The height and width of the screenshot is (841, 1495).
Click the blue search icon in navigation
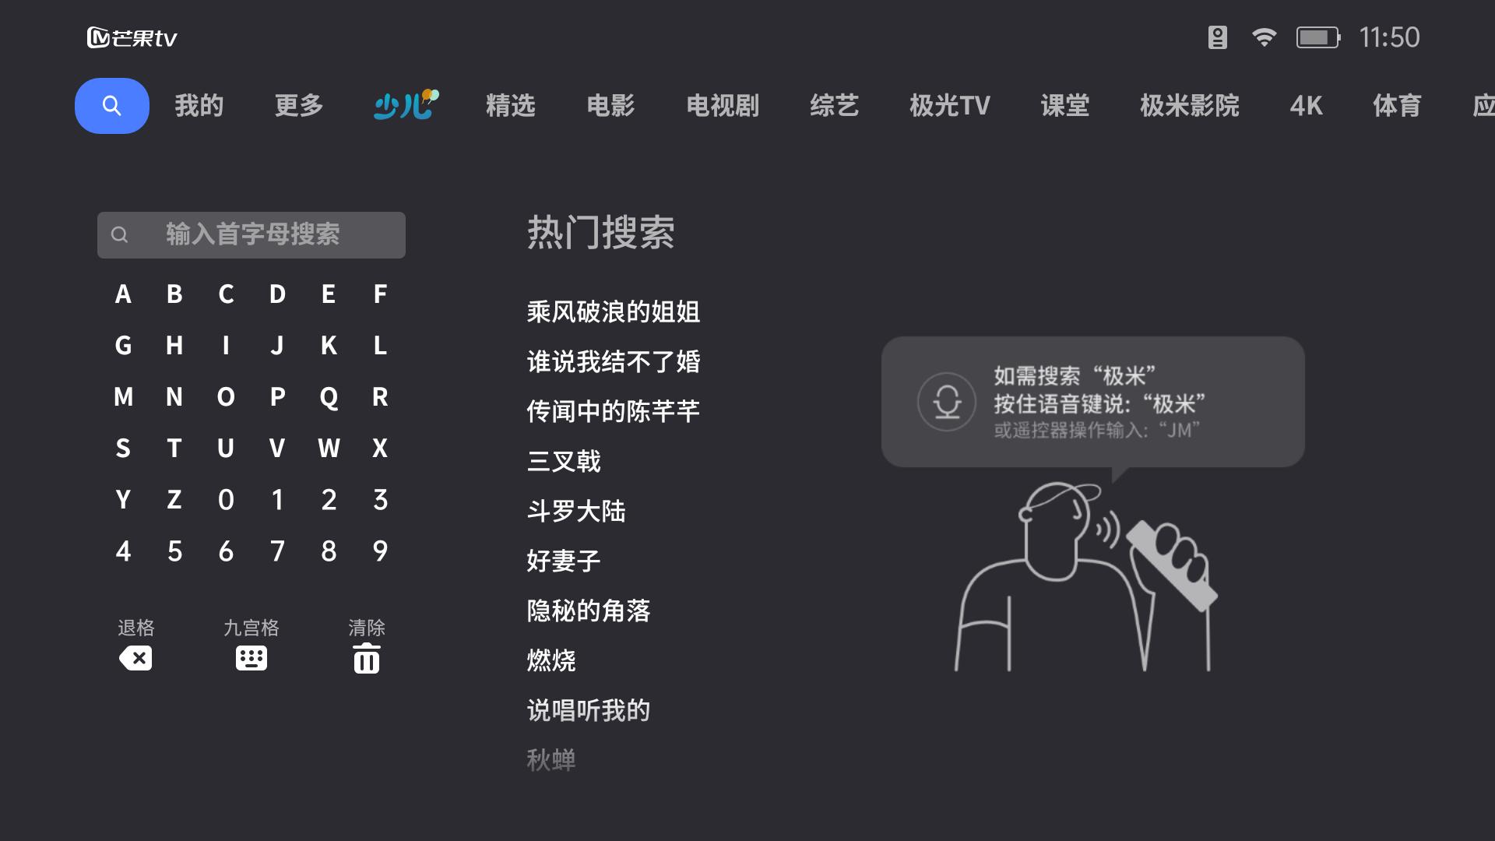[112, 106]
